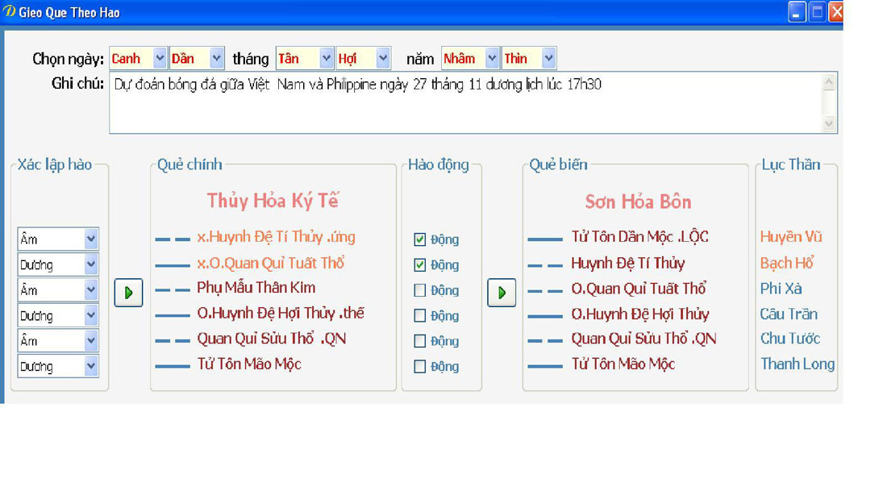This screenshot has width=887, height=499.
Task: Click the green arrow button before Quẻ biến
Action: (x=501, y=293)
